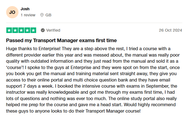
Task: Click the fourth green rating star
Action: pos(27,30)
